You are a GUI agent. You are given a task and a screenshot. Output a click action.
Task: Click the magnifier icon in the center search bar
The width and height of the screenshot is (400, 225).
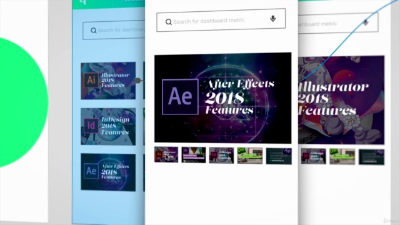(168, 22)
